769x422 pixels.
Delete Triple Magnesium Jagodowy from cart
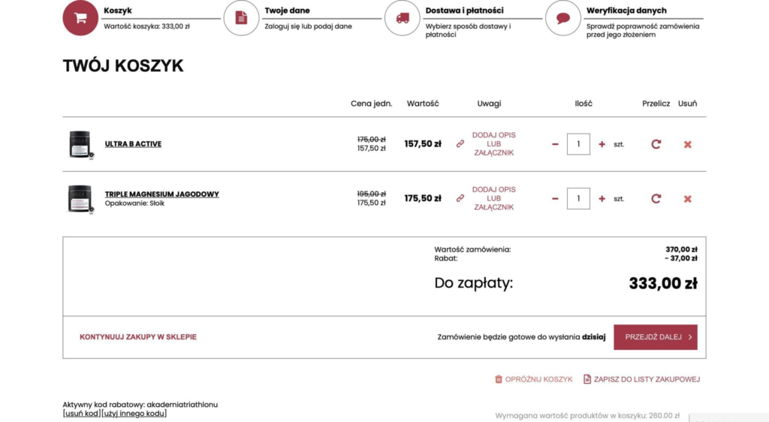pyautogui.click(x=687, y=199)
